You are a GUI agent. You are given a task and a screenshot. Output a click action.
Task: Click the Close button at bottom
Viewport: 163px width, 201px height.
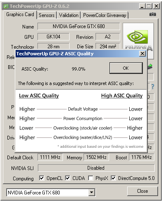click(142, 191)
